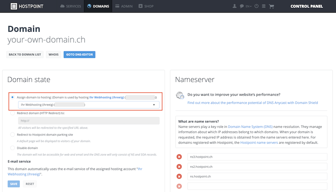Viewport: 336px width, 192px height.
Task: Open the server stack icon in header
Action: [264, 6]
